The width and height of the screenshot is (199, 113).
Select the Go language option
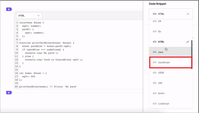(160, 32)
